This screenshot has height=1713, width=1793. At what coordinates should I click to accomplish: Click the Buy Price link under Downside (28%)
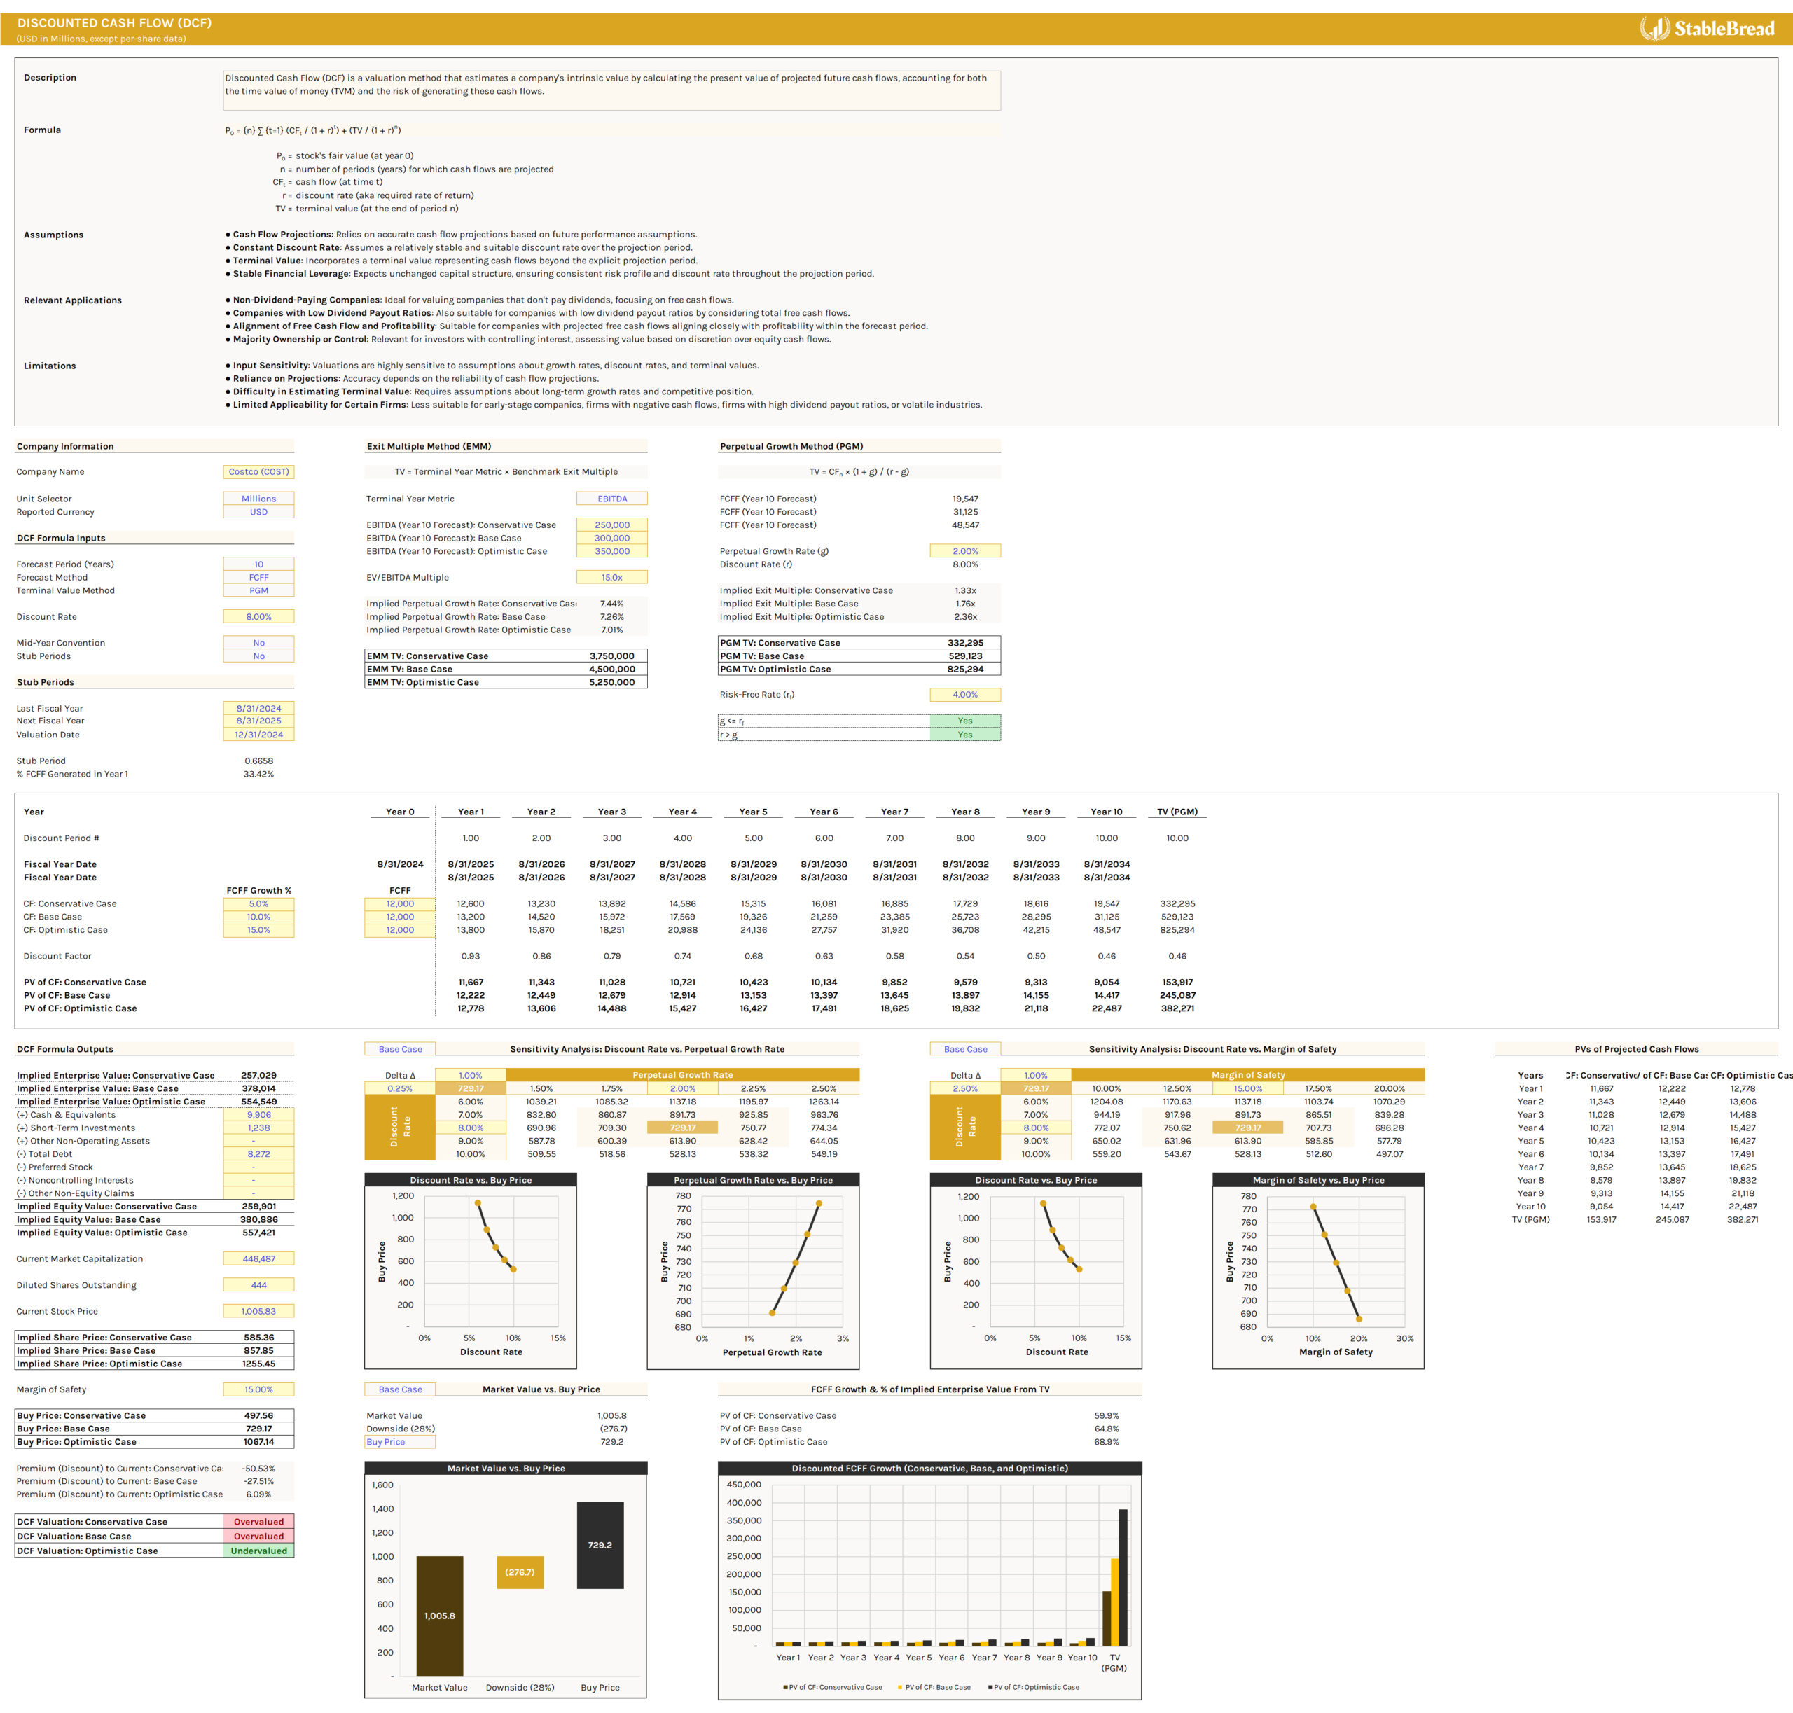[387, 1443]
